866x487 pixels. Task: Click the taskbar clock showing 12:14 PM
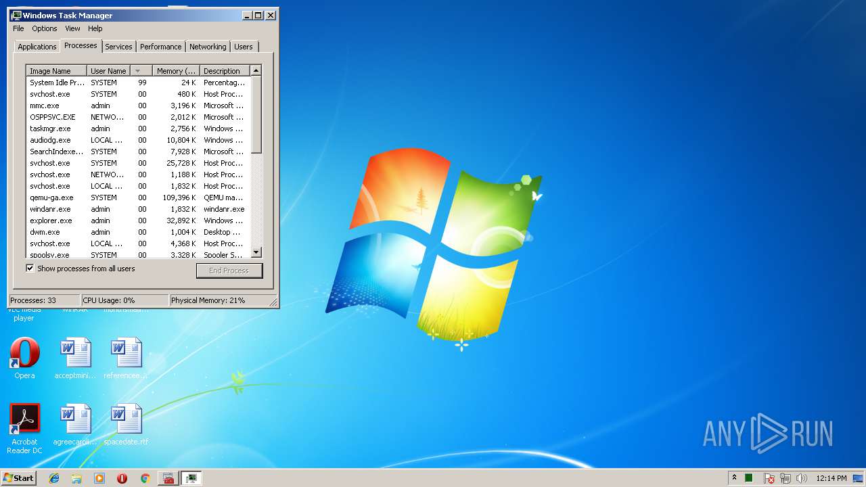point(831,478)
